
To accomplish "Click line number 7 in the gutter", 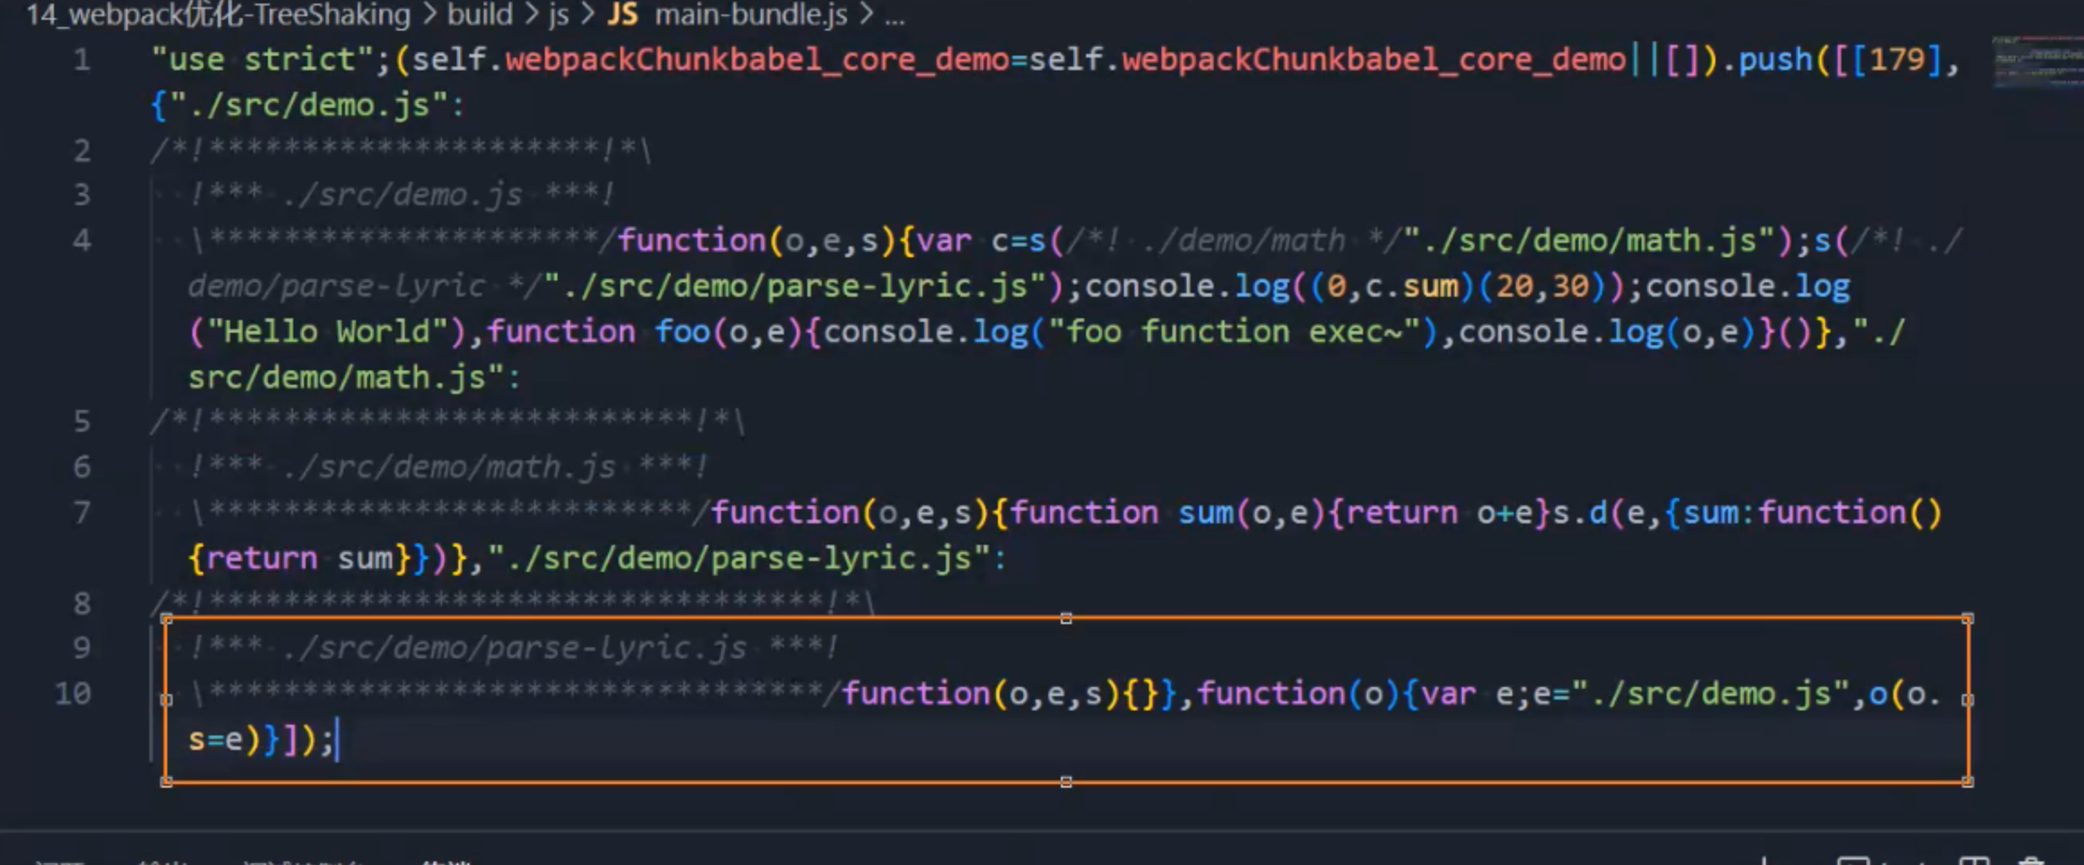I will point(82,513).
